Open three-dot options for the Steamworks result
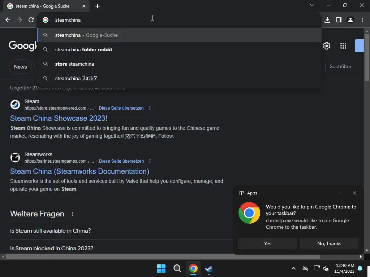This screenshot has height=277, width=370. [150, 161]
